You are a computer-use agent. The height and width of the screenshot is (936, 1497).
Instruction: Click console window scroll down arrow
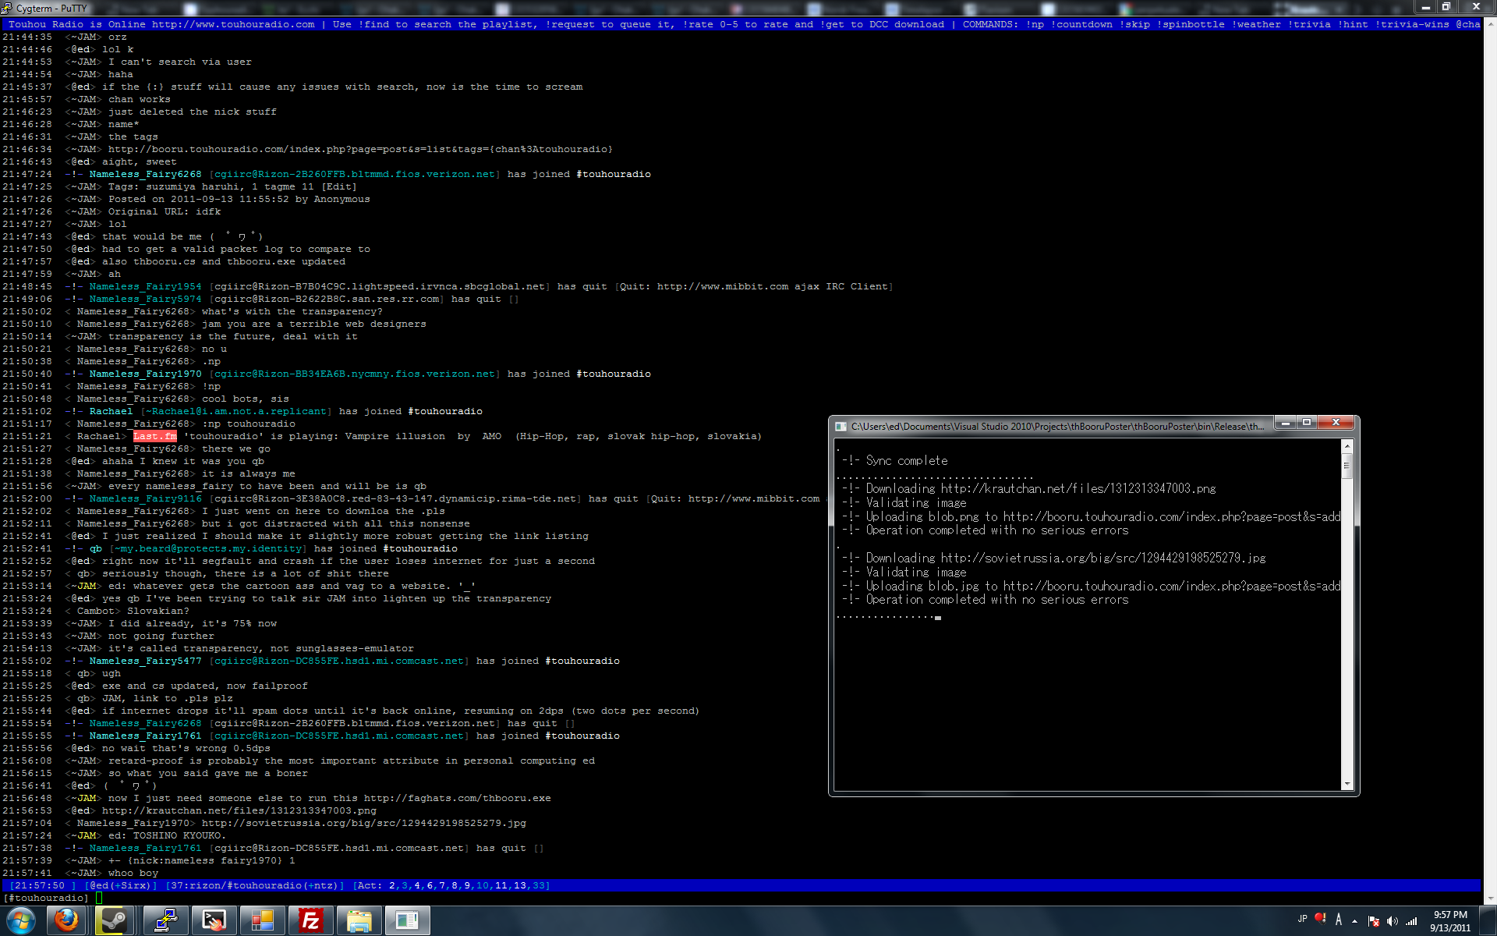(1347, 784)
